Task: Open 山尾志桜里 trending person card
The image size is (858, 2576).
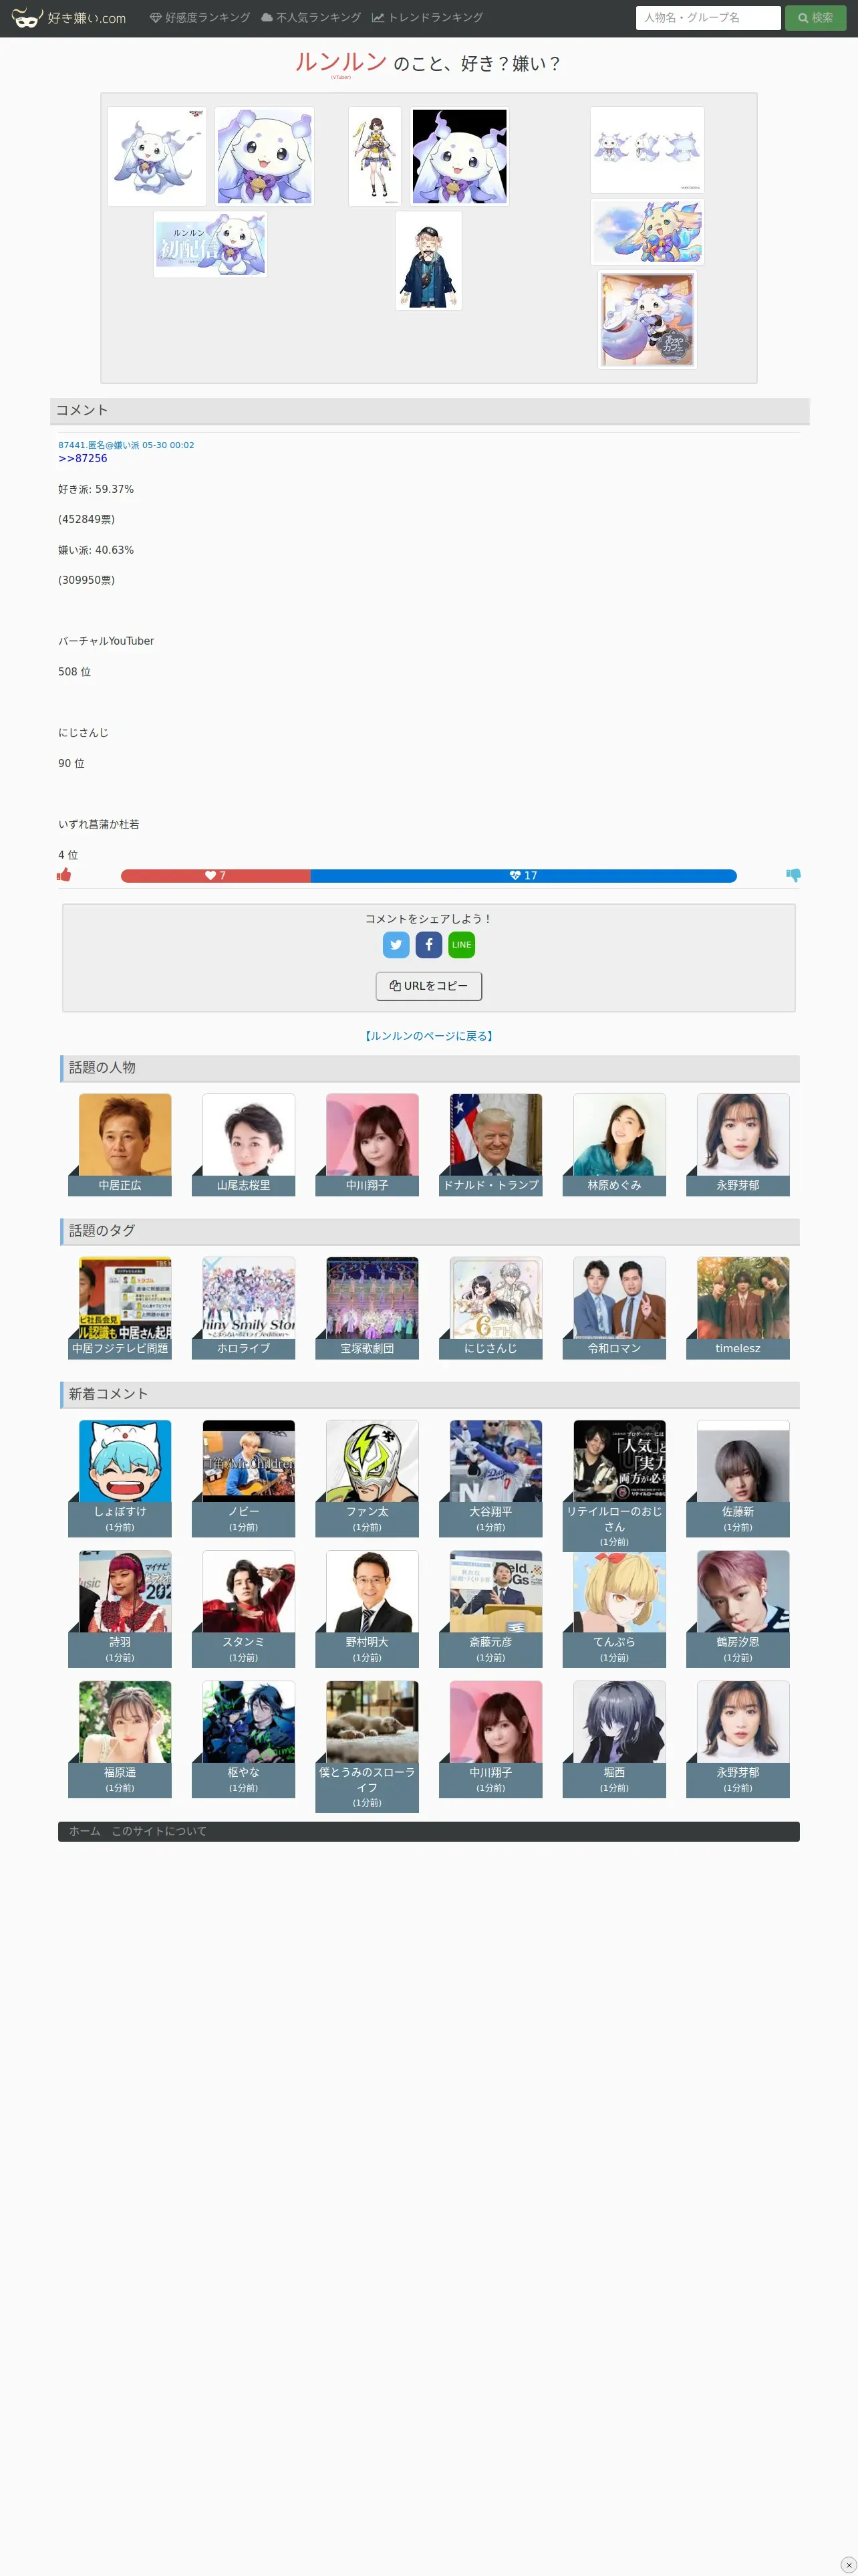Action: [244, 1144]
